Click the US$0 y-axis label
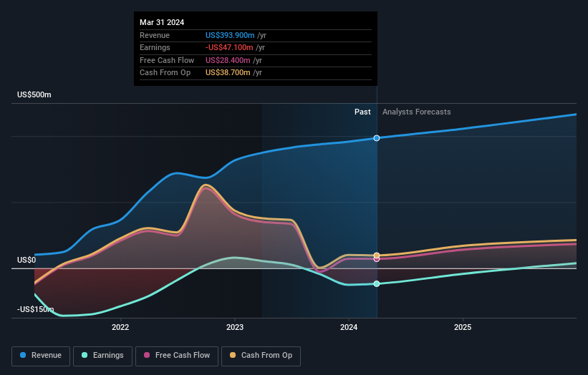Viewport: 588px width, 375px height. (x=26, y=260)
